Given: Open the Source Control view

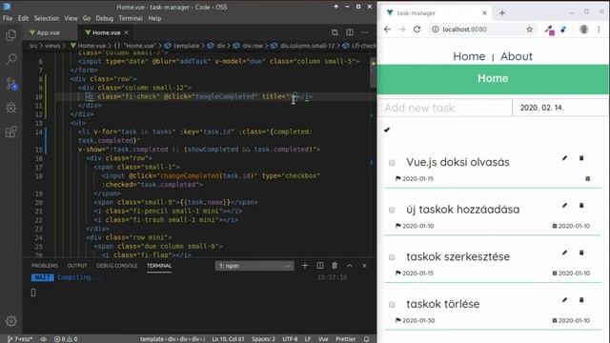Looking at the screenshot, I should 10,83.
